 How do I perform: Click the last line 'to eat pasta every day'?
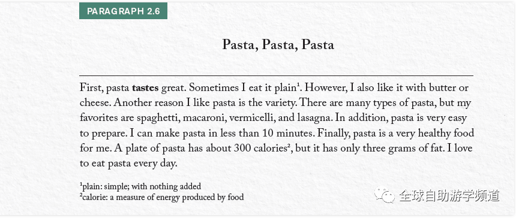coord(128,163)
